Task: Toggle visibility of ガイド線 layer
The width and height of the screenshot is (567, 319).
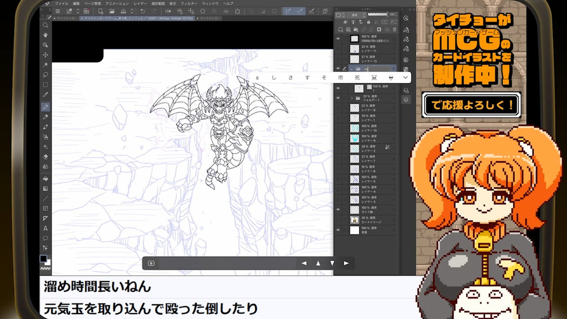Action: pyautogui.click(x=338, y=210)
